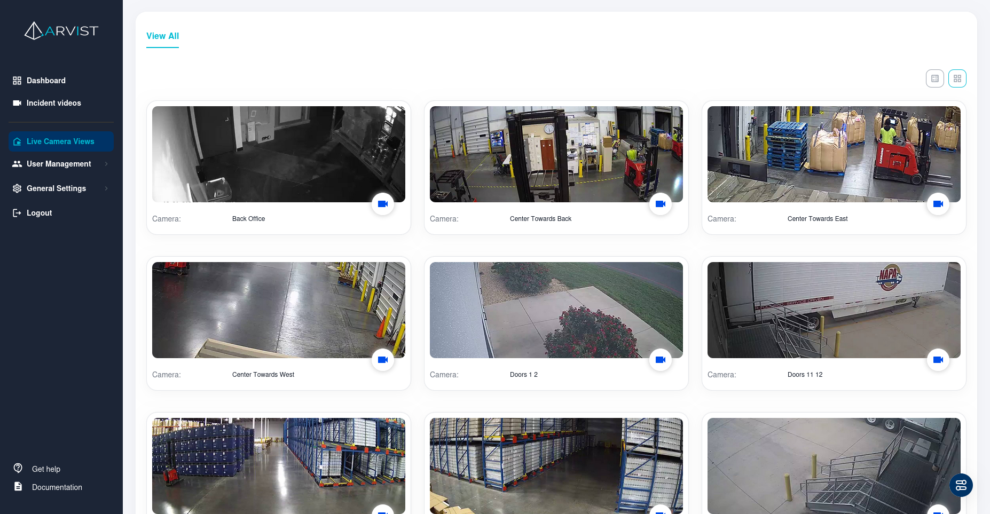Select the Incident videos camera icon
The width and height of the screenshot is (990, 514).
(17, 103)
